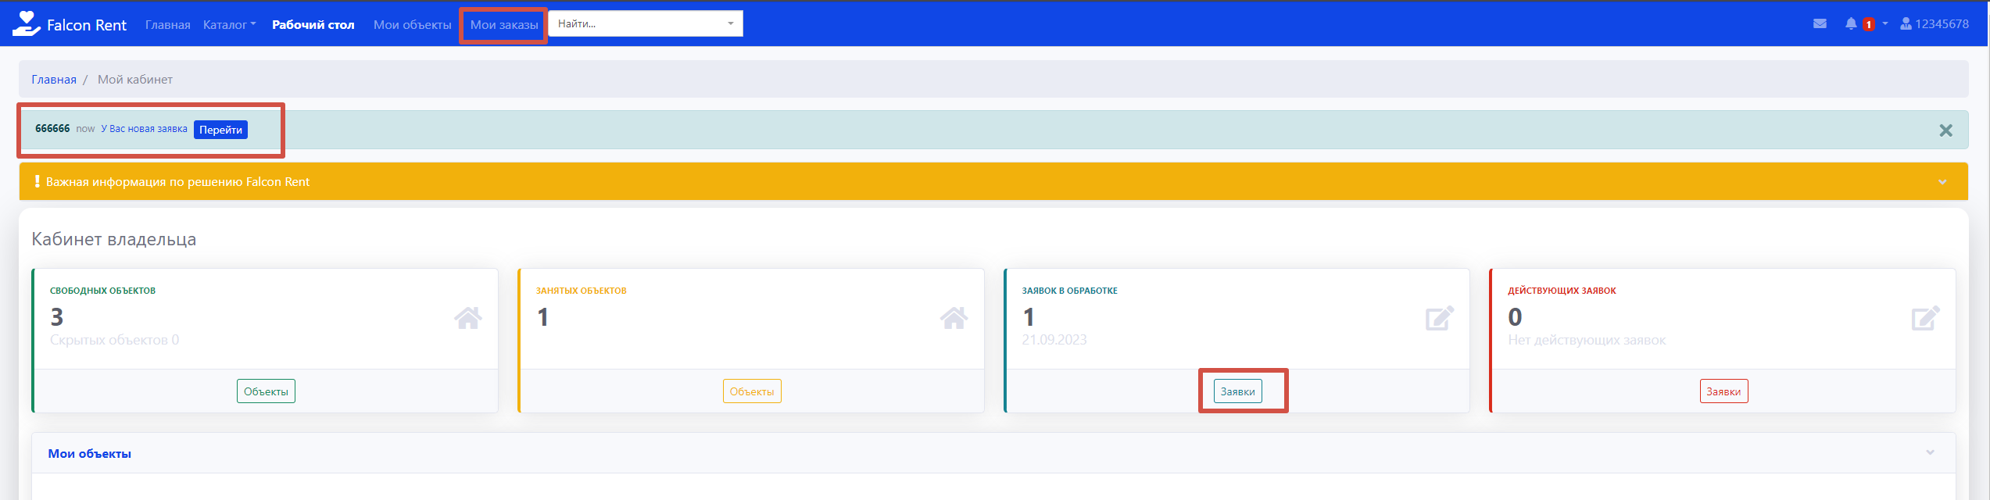Image resolution: width=1990 pixels, height=500 pixels.
Task: Click Объекты button under free objects
Action: [x=266, y=391]
